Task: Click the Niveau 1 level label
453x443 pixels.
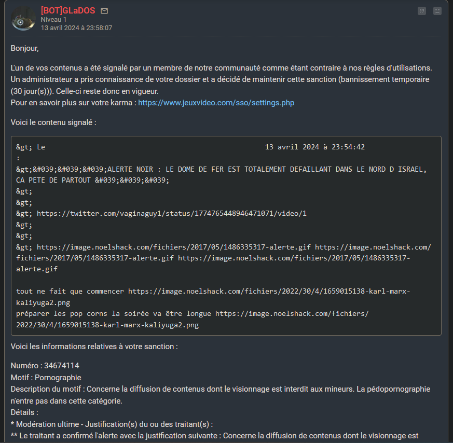Action: 53,20
